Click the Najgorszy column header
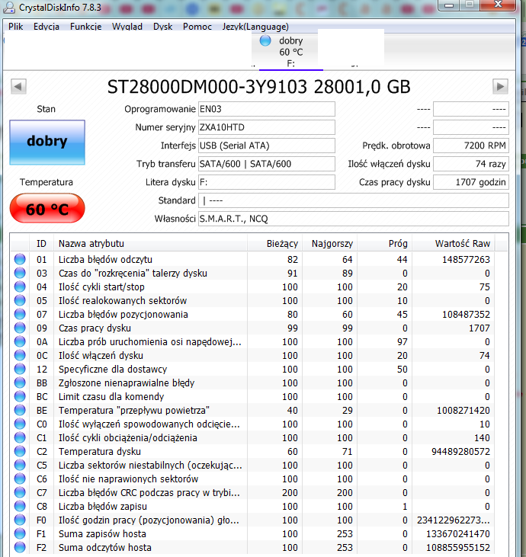Image resolution: width=526 pixels, height=557 pixels. [x=329, y=244]
